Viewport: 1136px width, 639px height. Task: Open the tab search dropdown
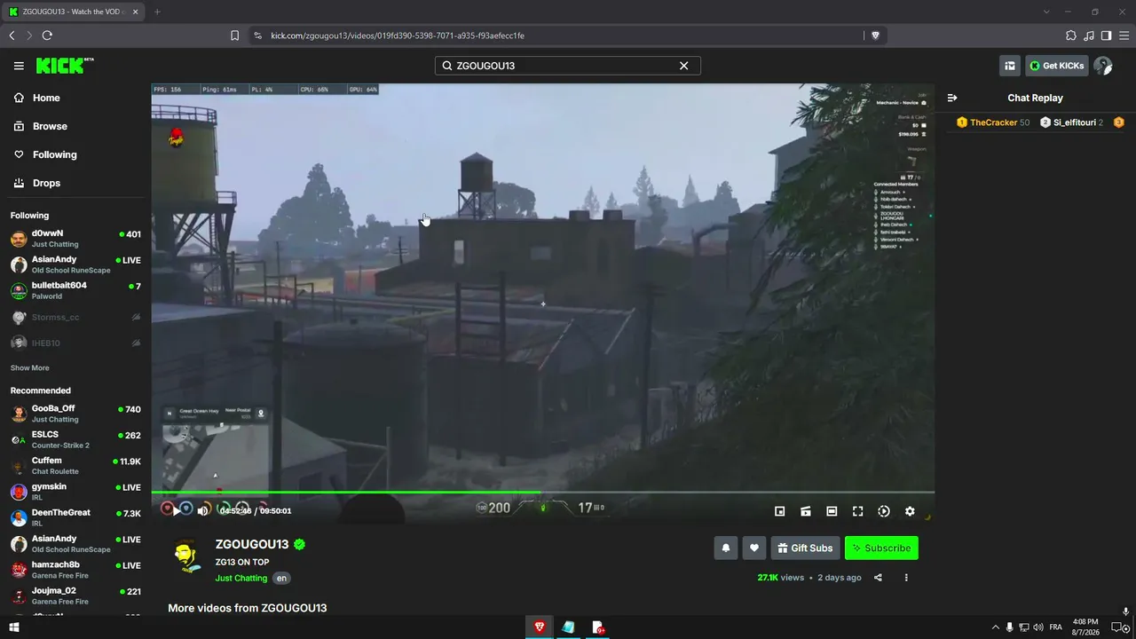tap(1046, 12)
